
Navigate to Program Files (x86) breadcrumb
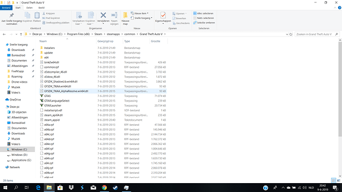(78, 34)
